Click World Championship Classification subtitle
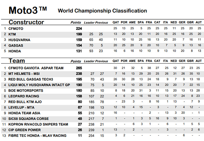Viewport: 204px width, 141px height. tap(102, 11)
